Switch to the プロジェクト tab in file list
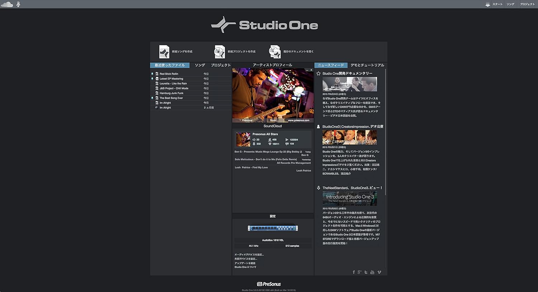Viewport: 538px width, 292px height. click(221, 65)
